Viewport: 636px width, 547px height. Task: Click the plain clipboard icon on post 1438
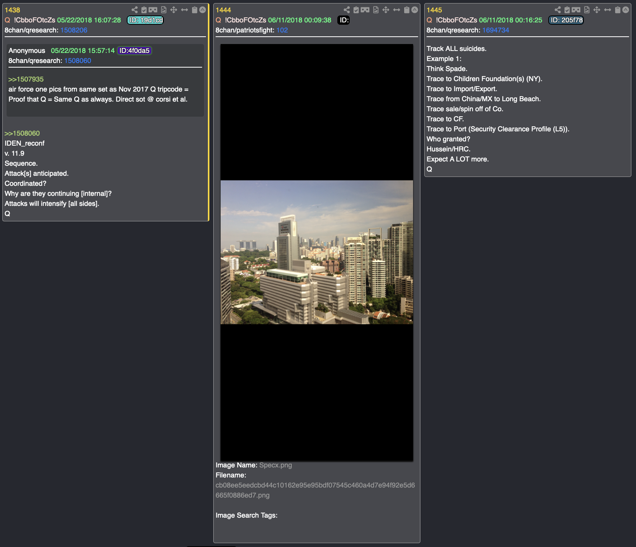point(195,10)
